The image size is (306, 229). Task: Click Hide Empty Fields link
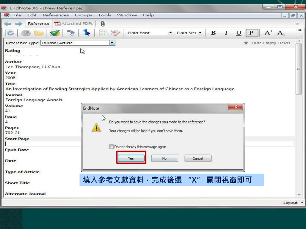point(267,43)
